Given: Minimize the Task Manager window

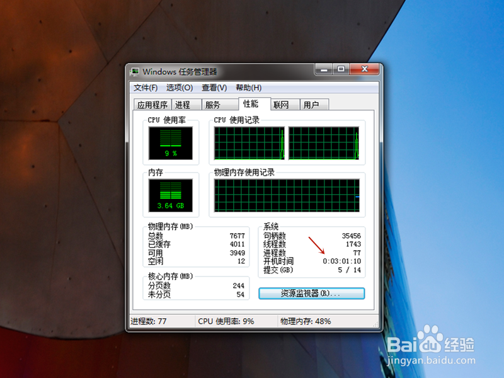Looking at the screenshot, I should coord(324,69).
